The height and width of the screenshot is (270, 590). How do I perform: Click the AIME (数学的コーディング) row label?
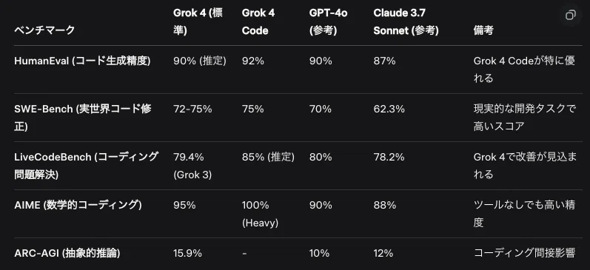click(78, 206)
